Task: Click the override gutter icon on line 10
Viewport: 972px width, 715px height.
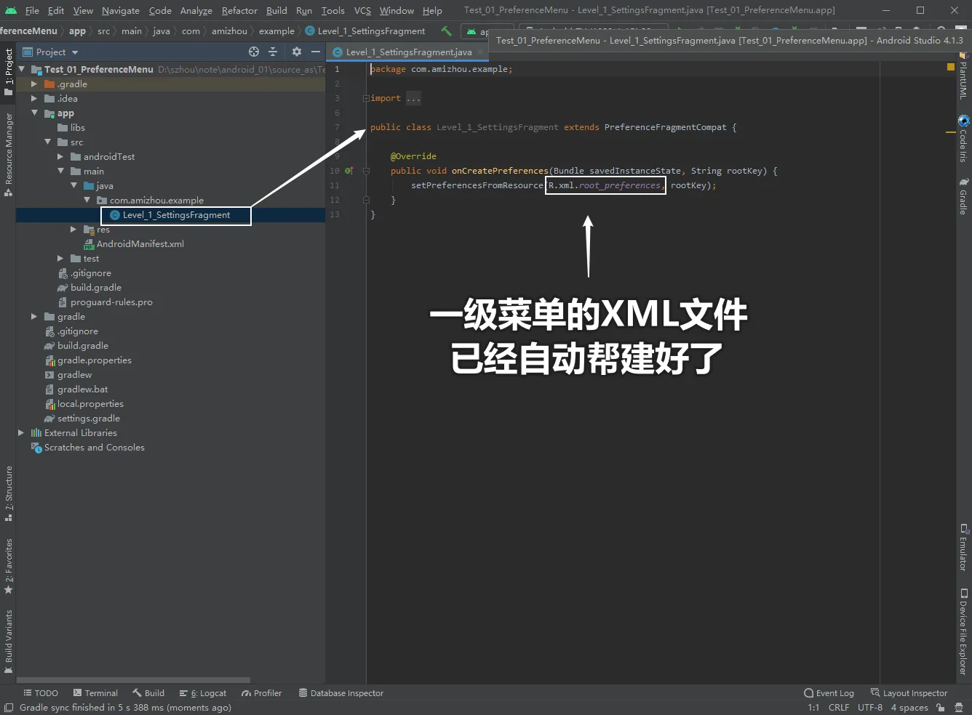Action: click(349, 171)
